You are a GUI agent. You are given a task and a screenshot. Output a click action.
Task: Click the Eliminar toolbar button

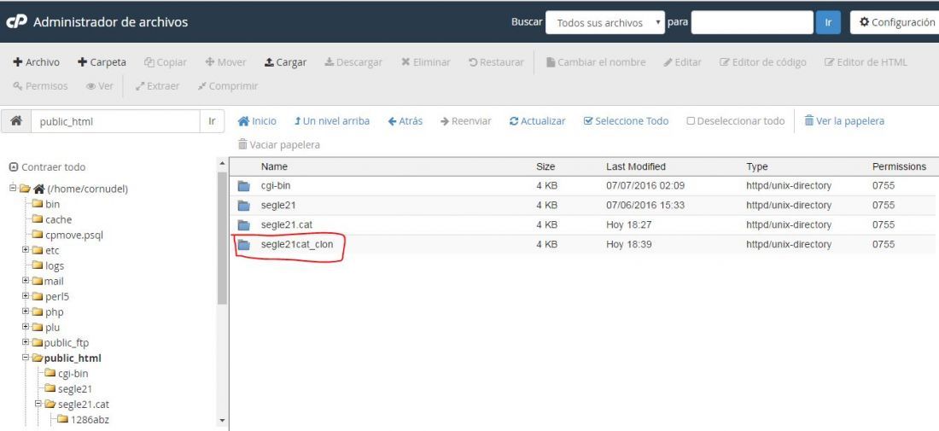pyautogui.click(x=425, y=62)
